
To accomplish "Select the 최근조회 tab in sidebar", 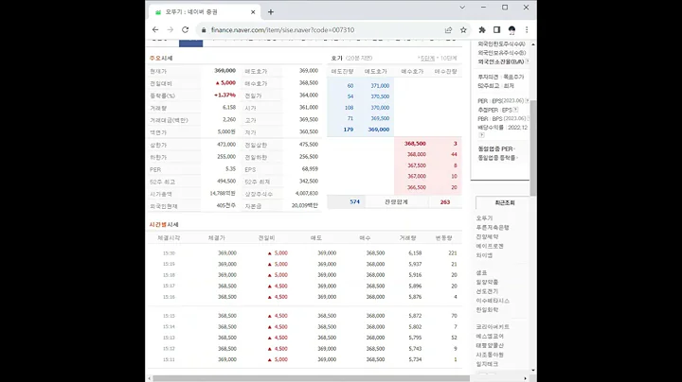I will coord(505,202).
